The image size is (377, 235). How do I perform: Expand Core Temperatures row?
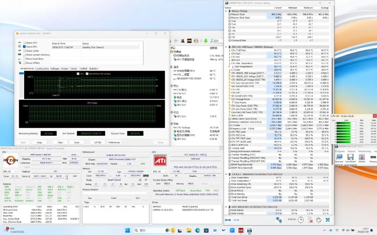pos(229,66)
